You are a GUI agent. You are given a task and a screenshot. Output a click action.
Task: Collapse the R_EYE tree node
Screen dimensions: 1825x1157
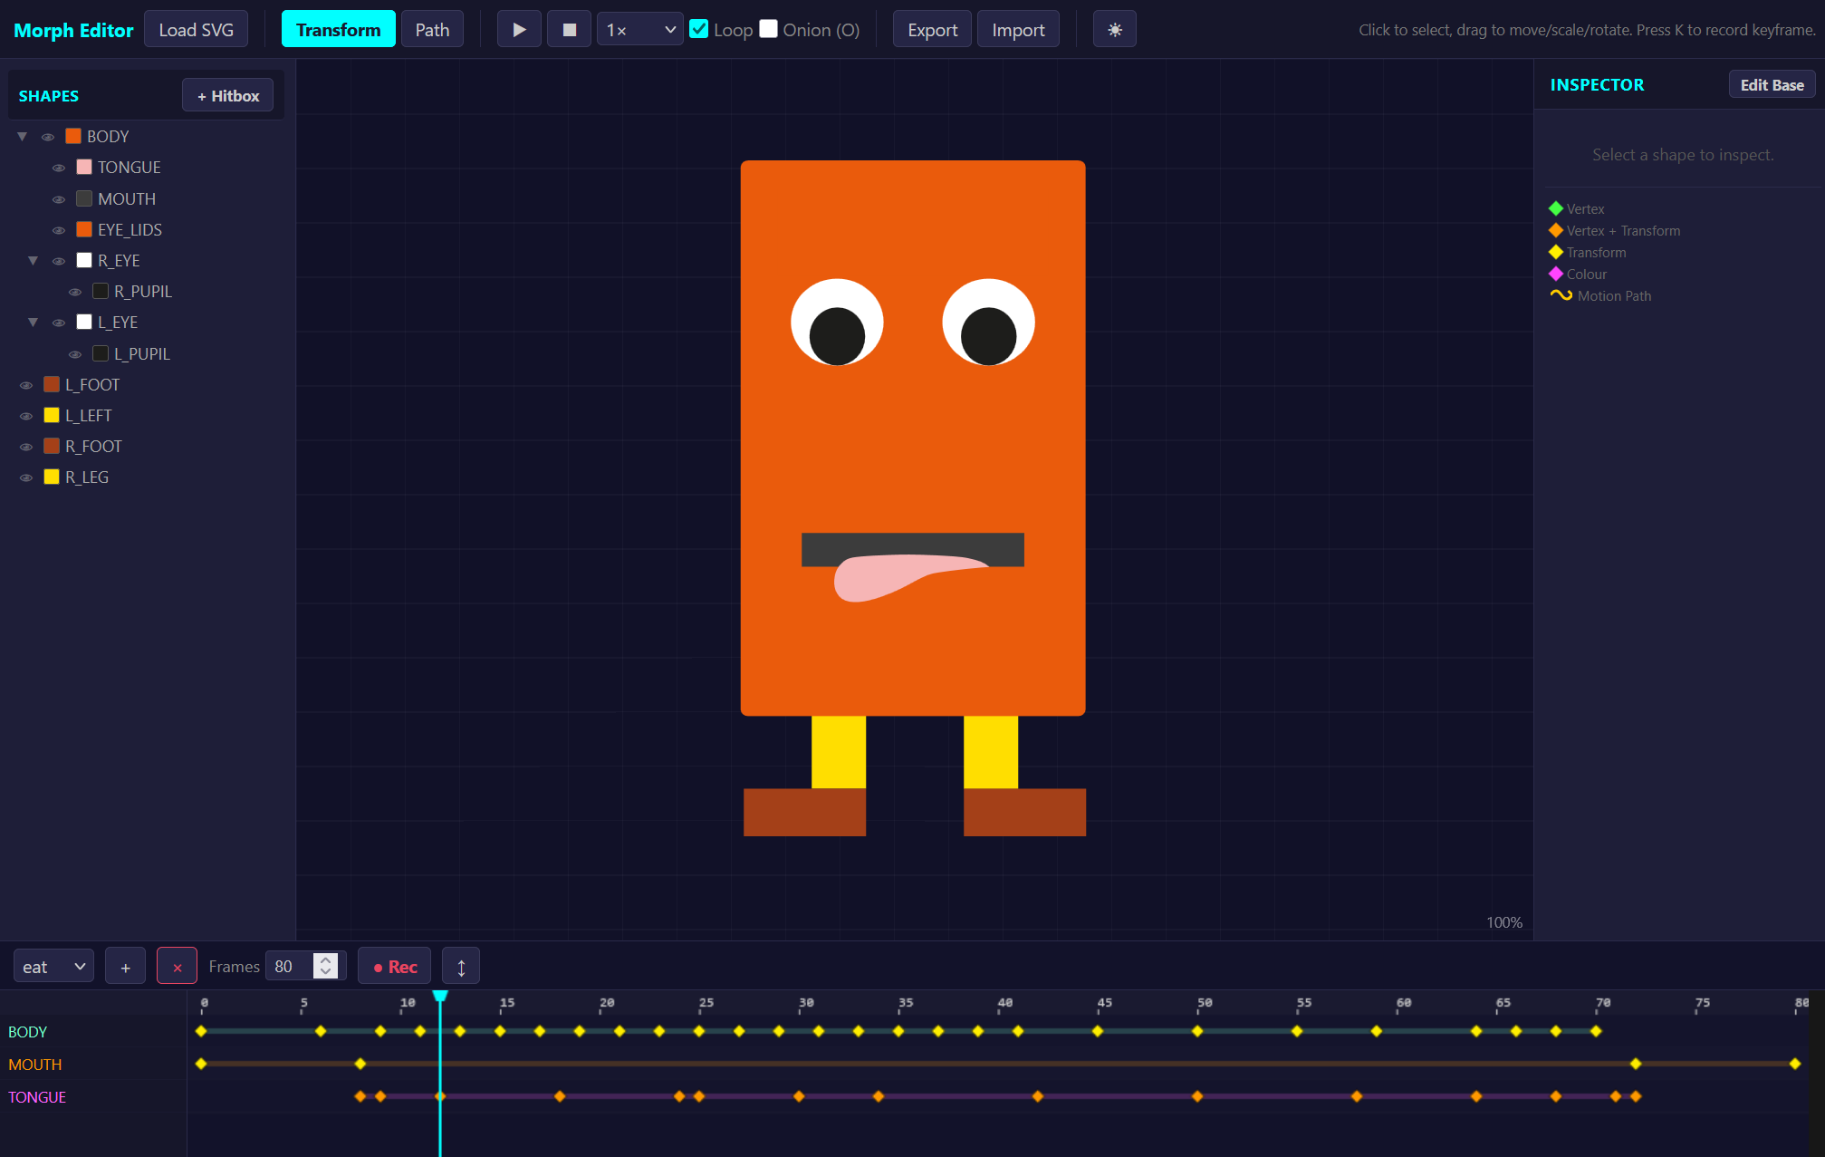point(34,261)
